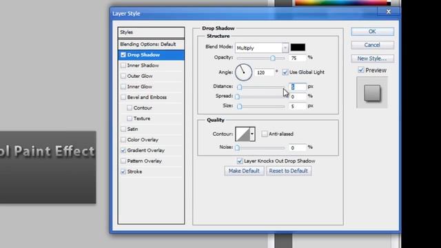Click the Opacity value field

297,58
